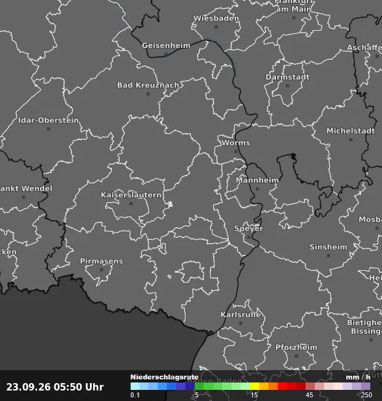Click the Worms city label
This screenshot has height=401, width=382.
[x=236, y=143]
